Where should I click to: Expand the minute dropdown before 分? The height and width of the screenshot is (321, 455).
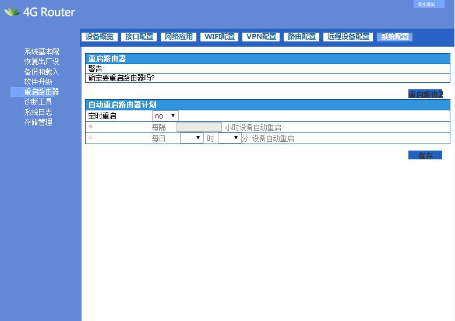[229, 138]
